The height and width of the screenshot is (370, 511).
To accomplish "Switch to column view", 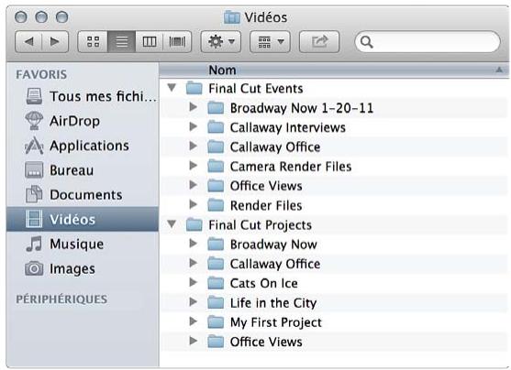I will pyautogui.click(x=150, y=41).
